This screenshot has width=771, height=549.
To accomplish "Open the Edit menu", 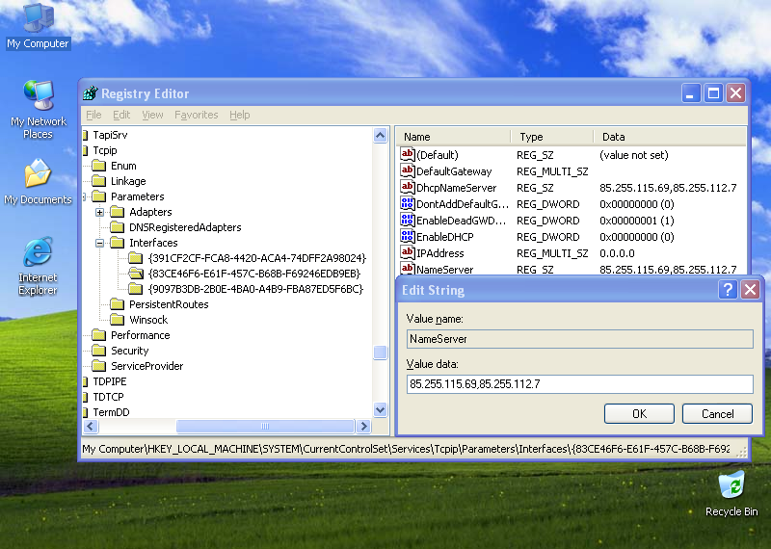I will coord(121,115).
